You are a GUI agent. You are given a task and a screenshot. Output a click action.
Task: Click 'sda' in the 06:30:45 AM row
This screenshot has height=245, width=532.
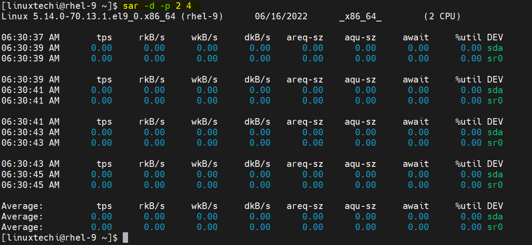coord(495,174)
